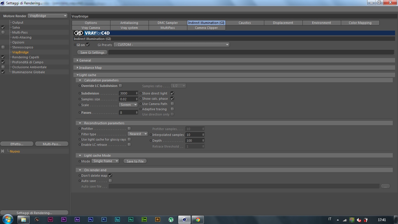Open uTorrent from the taskbar
This screenshot has width=398, height=224.
[x=171, y=220]
